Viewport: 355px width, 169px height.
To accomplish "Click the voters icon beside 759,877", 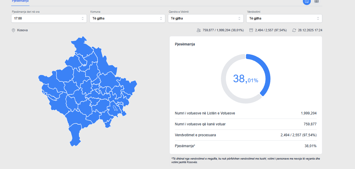I will (199, 30).
